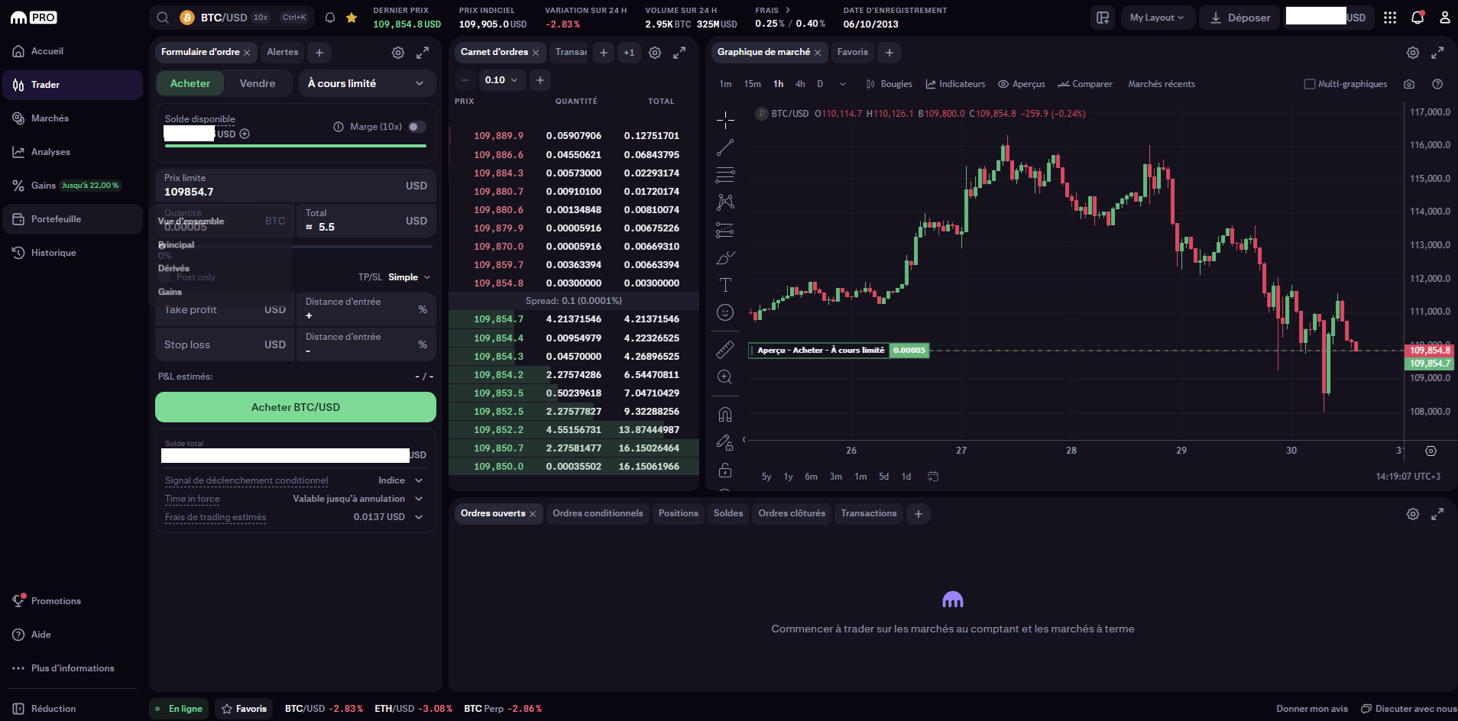Click the Prix limite input field
The image size is (1458, 721).
tap(295, 186)
